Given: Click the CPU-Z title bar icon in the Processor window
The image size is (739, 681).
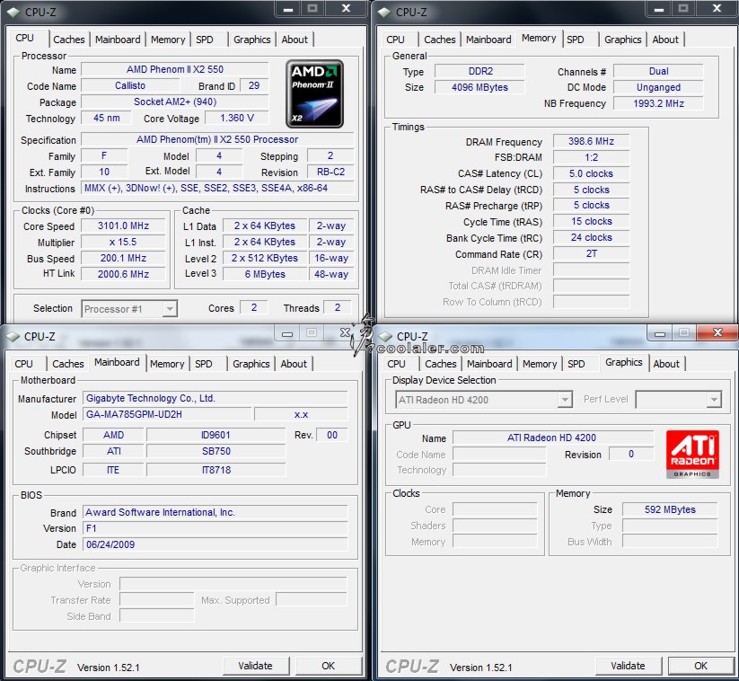Looking at the screenshot, I should (x=13, y=13).
